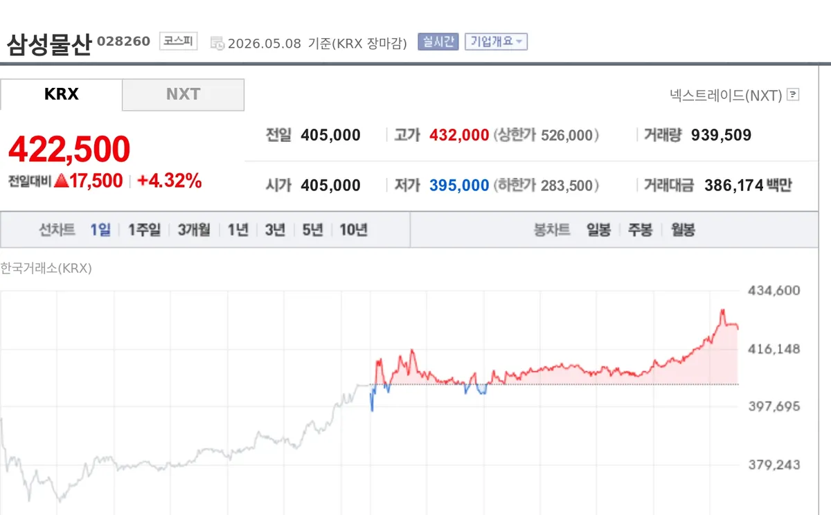
Task: Select the 1일 line chart period
Action: point(100,231)
